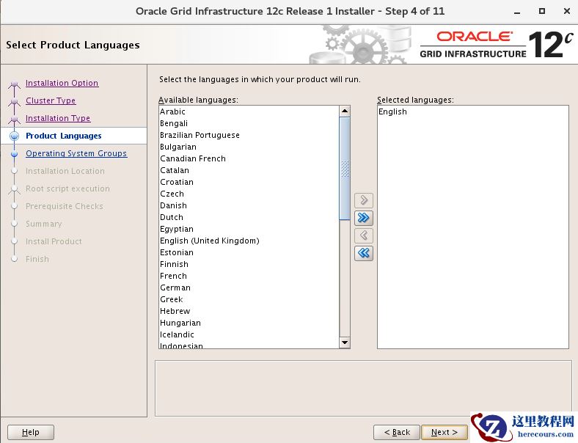Select Greek in the available languages
The image size is (578, 443).
pos(249,300)
